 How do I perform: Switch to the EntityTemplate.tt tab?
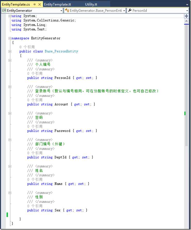point(57,4)
